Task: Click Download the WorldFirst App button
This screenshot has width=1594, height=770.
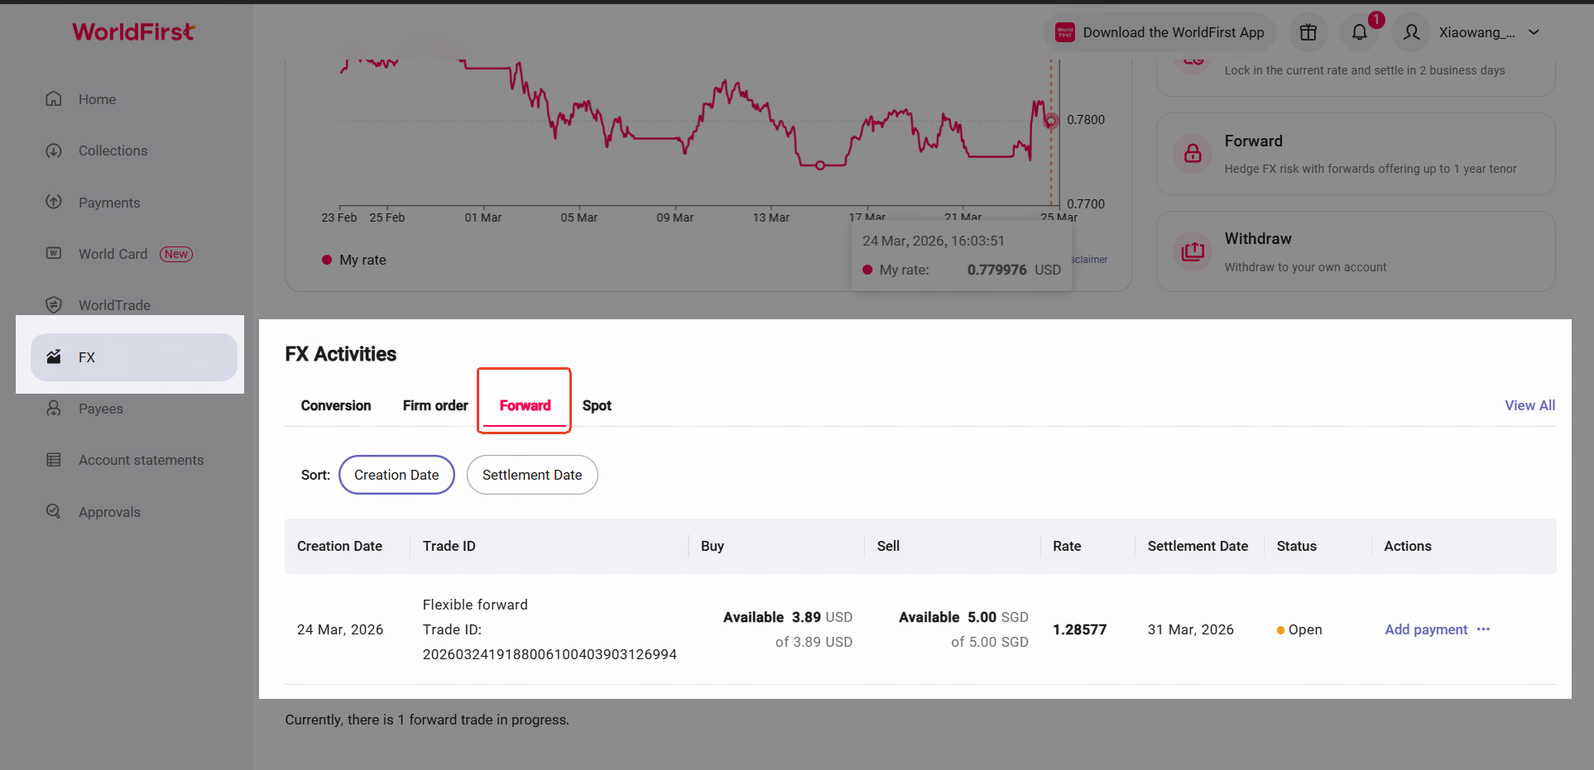Action: pos(1159,32)
